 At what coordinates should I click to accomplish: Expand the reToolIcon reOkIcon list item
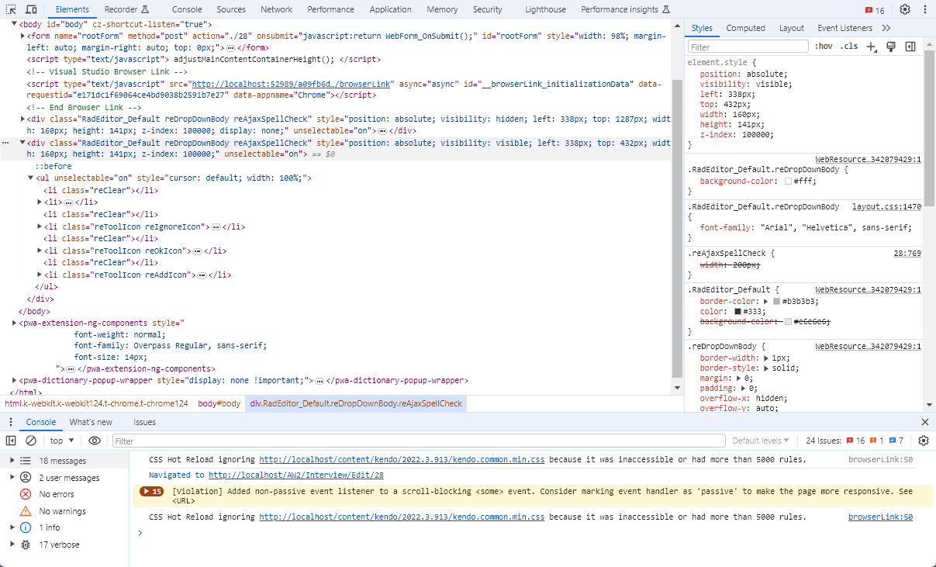click(41, 251)
